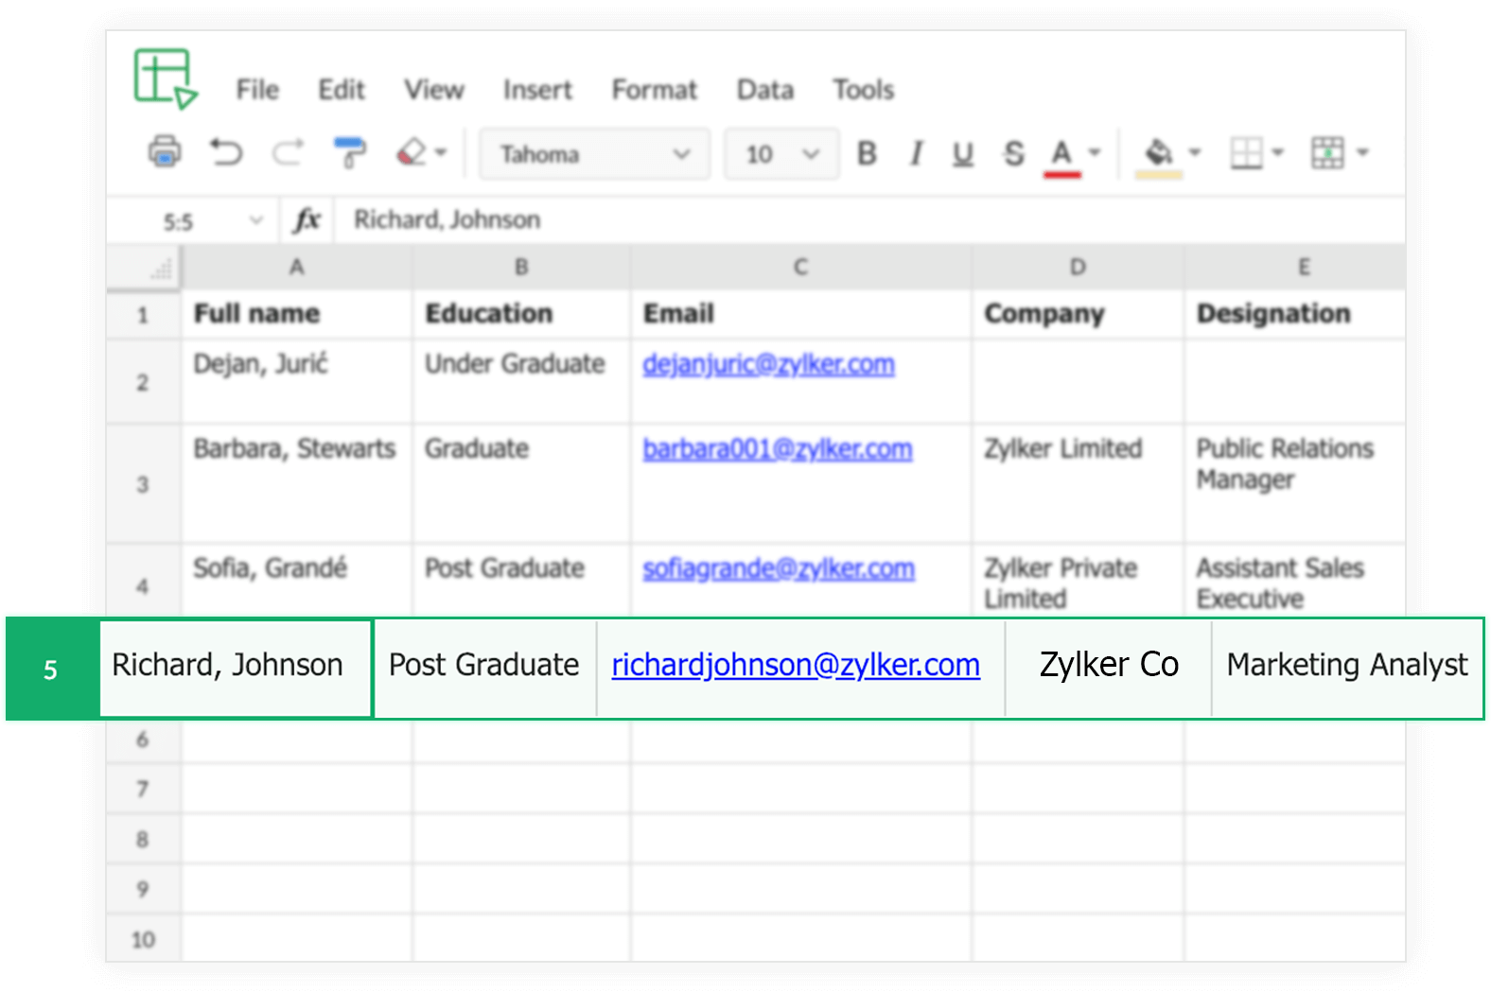Open the sofiagrande@zylker.com email link
The height and width of the screenshot is (992, 1491).
(779, 568)
